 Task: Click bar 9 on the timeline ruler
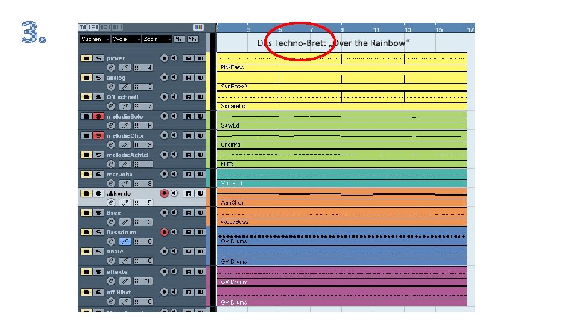(343, 30)
